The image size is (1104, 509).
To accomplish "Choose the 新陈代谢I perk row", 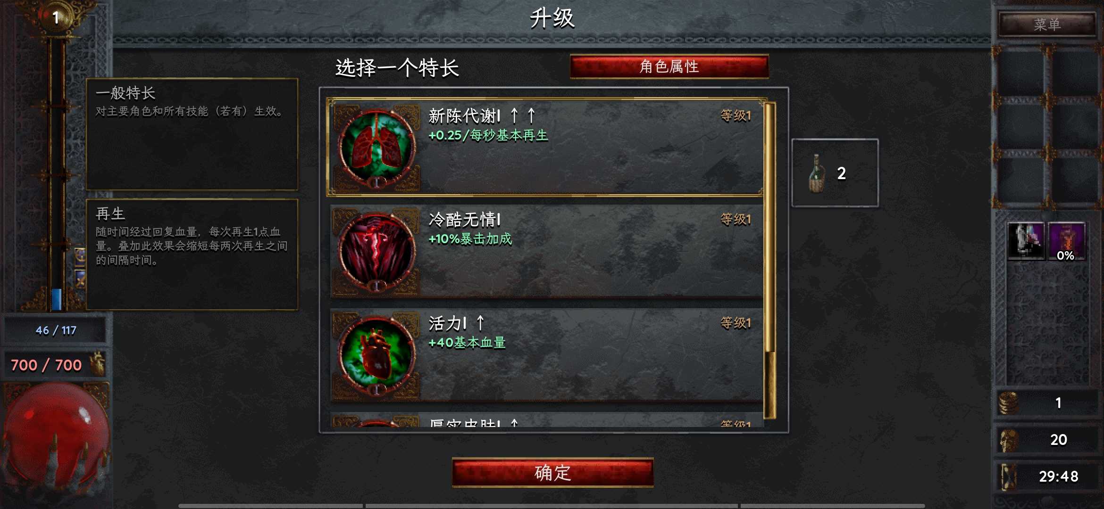I will [546, 147].
